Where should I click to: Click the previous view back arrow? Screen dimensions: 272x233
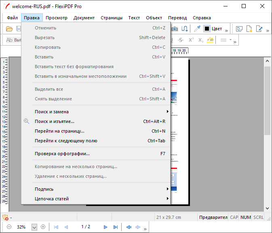pos(129,227)
